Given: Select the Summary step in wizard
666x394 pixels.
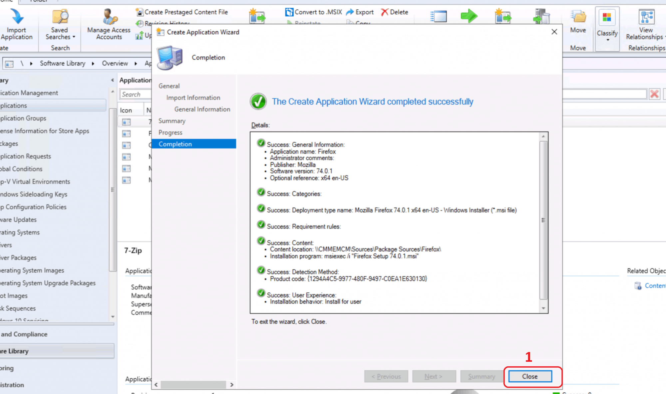Looking at the screenshot, I should 172,121.
